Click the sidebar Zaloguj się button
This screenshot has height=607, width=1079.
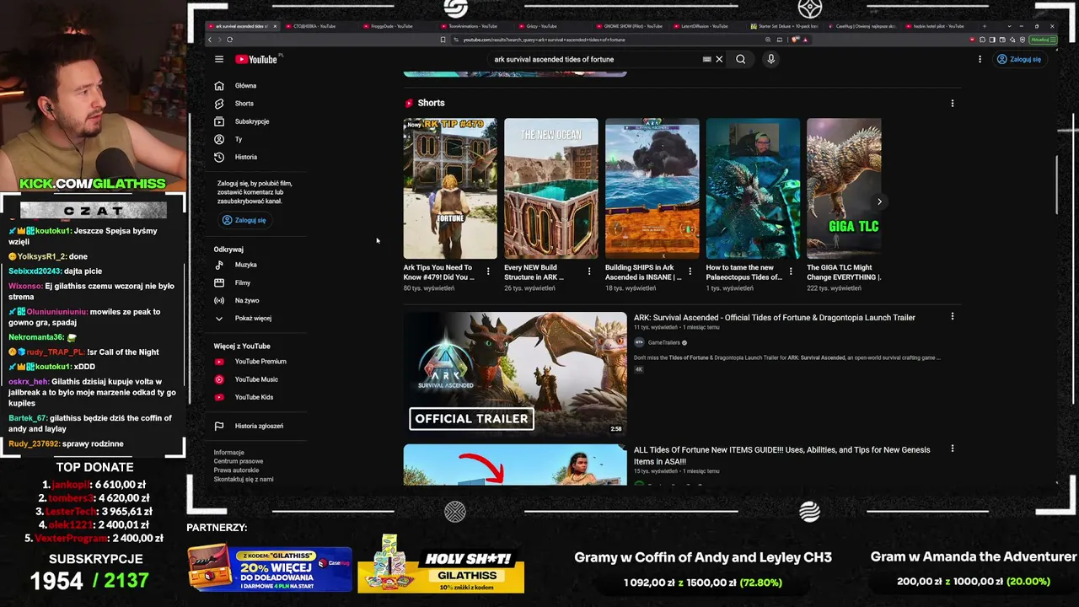244,220
